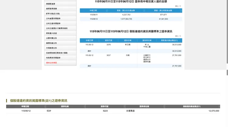
Task: Sort by 買進、賣出相抵後金額 arrow icon
Action: click(x=181, y=11)
